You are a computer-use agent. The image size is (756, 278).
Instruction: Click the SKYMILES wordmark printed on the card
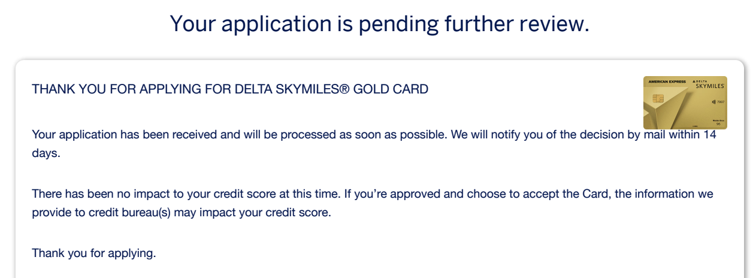710,86
